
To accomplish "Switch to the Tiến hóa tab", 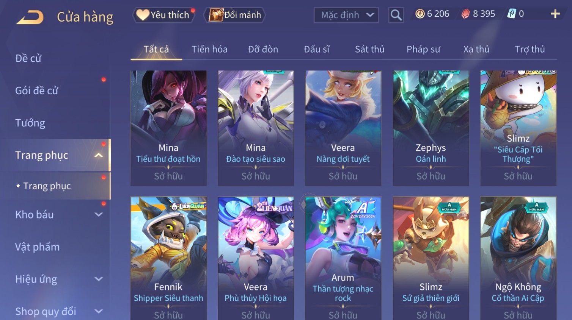I will pos(209,49).
